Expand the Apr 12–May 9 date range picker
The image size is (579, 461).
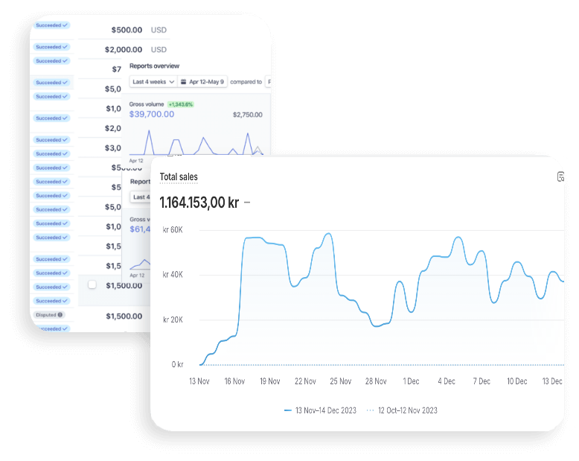[202, 82]
